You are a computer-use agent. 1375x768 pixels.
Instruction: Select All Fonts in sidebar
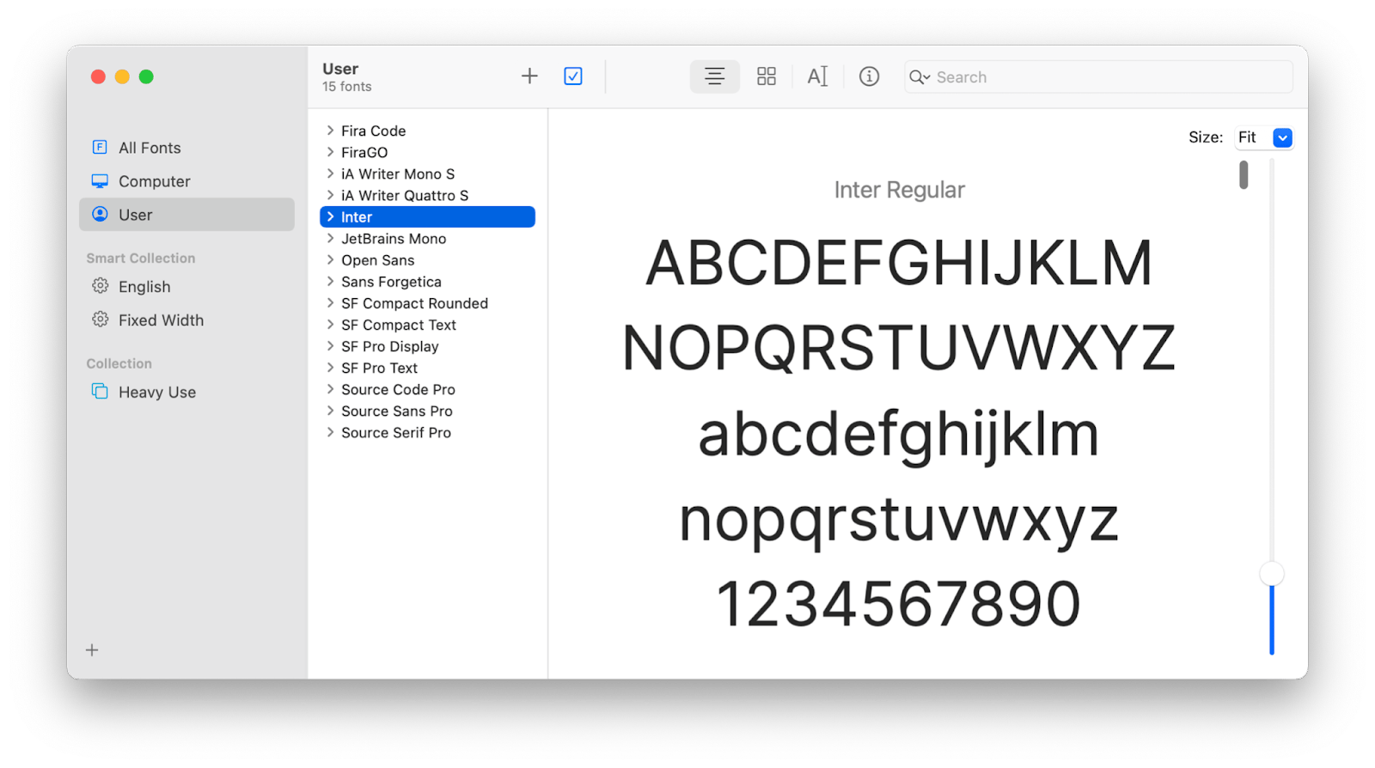point(186,148)
